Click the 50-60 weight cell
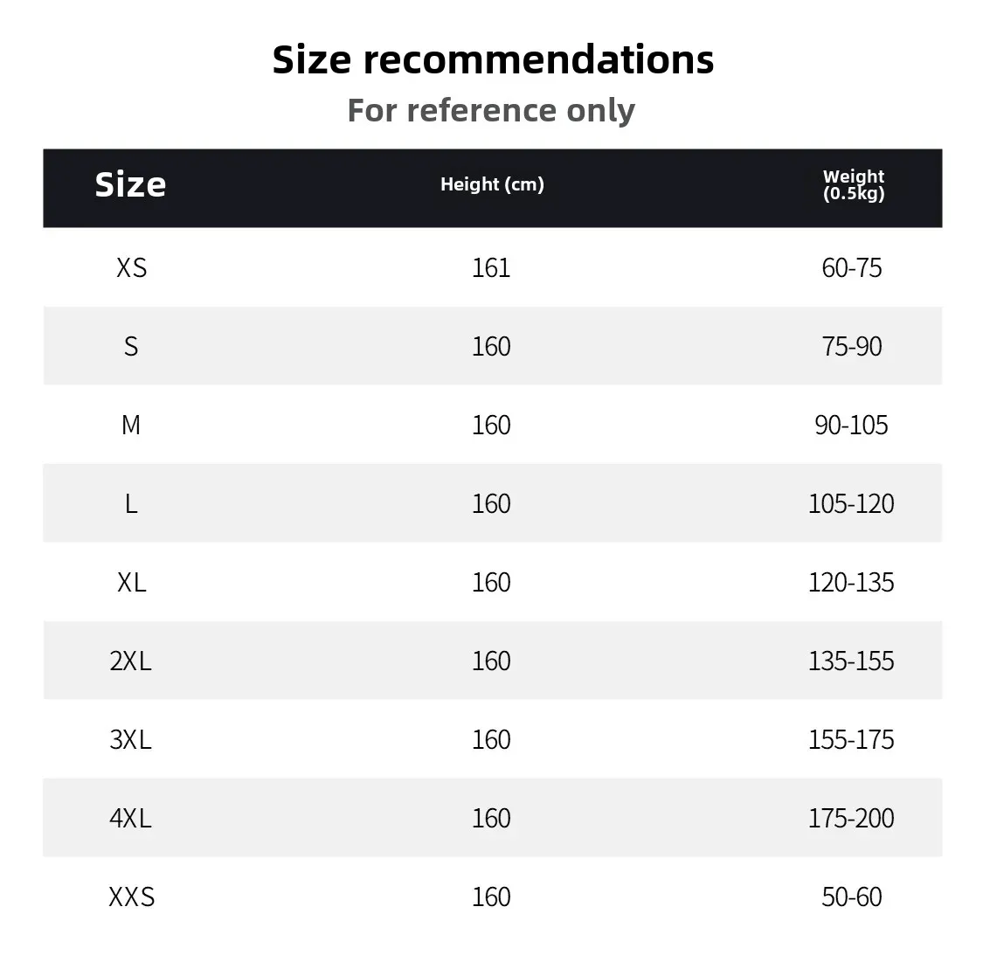The width and height of the screenshot is (983, 976). (852, 896)
